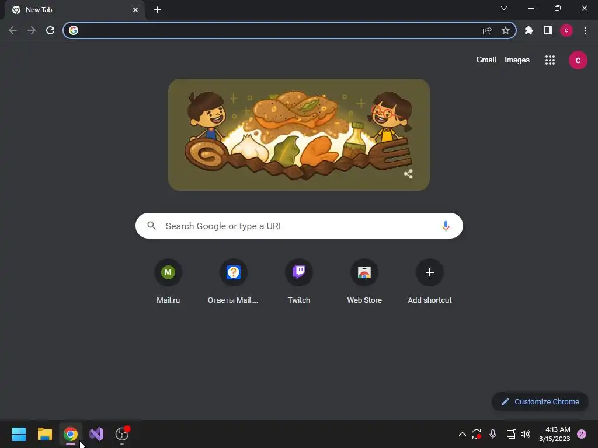Click the magnifier icon in the search box
The height and width of the screenshot is (448, 598).
(x=151, y=226)
